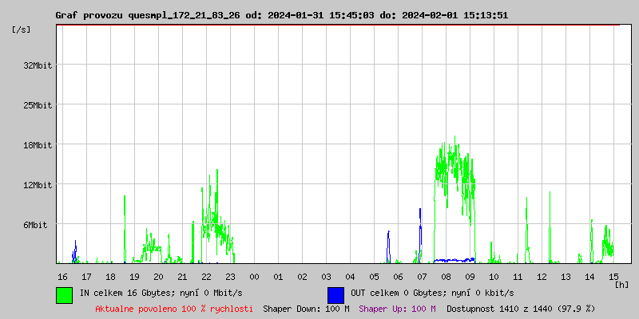Click the red 'Aktualne povoleno 100 % rychlosti' text
Viewport: 639px width, 319px height.
pyautogui.click(x=174, y=309)
